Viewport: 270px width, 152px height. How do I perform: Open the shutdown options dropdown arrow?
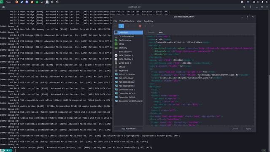[x=145, y=26]
